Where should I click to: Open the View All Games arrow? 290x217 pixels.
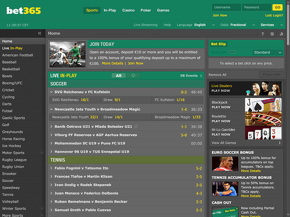(279, 143)
